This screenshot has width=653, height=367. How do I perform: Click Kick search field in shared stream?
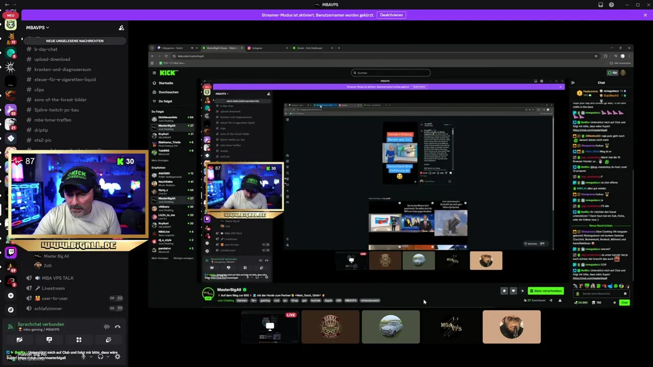[391, 73]
